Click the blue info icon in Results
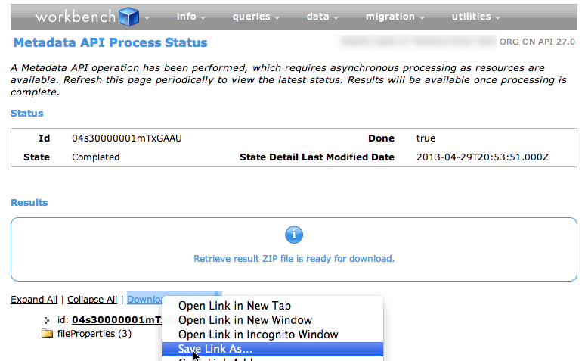 click(293, 235)
